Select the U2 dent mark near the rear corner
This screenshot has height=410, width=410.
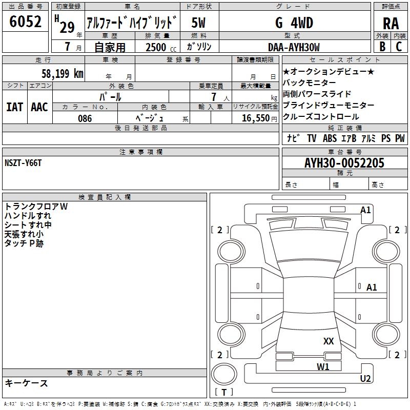pyautogui.click(x=365, y=379)
